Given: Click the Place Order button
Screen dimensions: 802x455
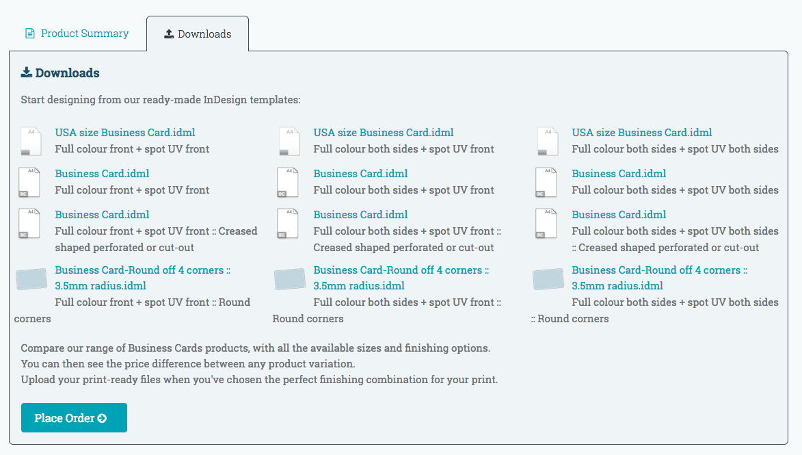Looking at the screenshot, I should coord(74,418).
